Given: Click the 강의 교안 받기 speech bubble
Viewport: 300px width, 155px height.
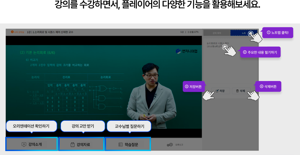Looking at the screenshot, I should tap(83, 126).
